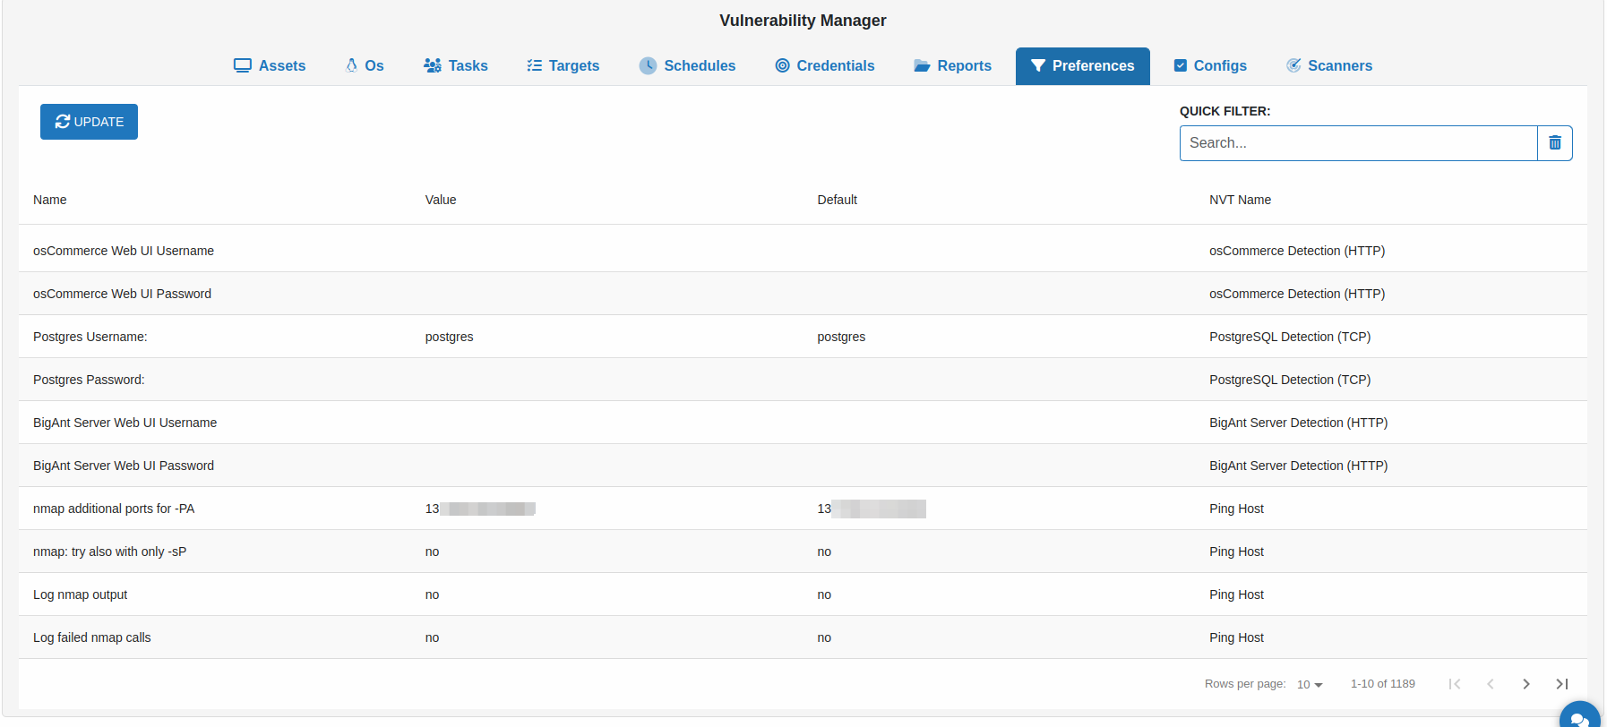Click the trash icon to clear the filter
Screen dimensions: 1607x727
coord(1554,143)
